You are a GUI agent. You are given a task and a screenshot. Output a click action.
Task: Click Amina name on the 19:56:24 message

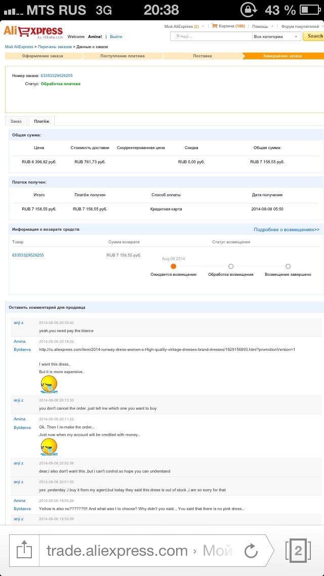19,500
